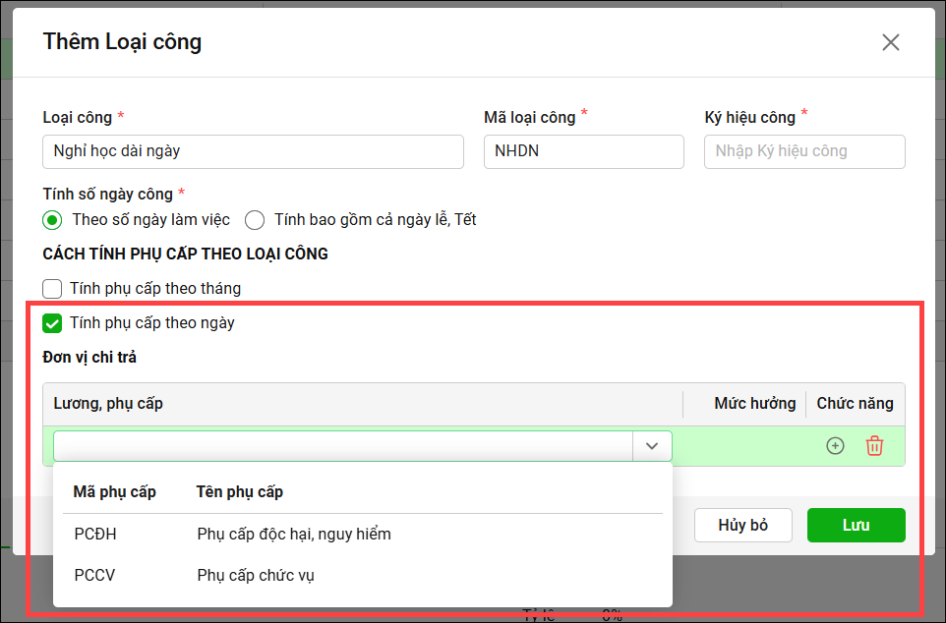Viewport: 946px width, 623px height.
Task: Choose Tính bao gồm cả ngày lễ, Tết
Action: pos(255,220)
